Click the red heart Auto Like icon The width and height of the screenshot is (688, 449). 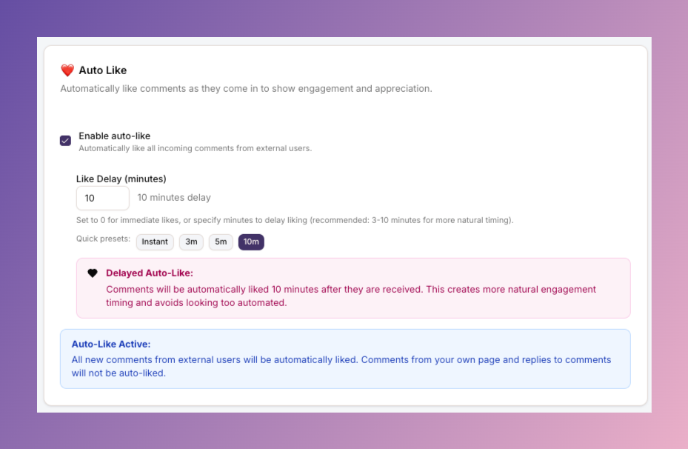click(x=67, y=70)
